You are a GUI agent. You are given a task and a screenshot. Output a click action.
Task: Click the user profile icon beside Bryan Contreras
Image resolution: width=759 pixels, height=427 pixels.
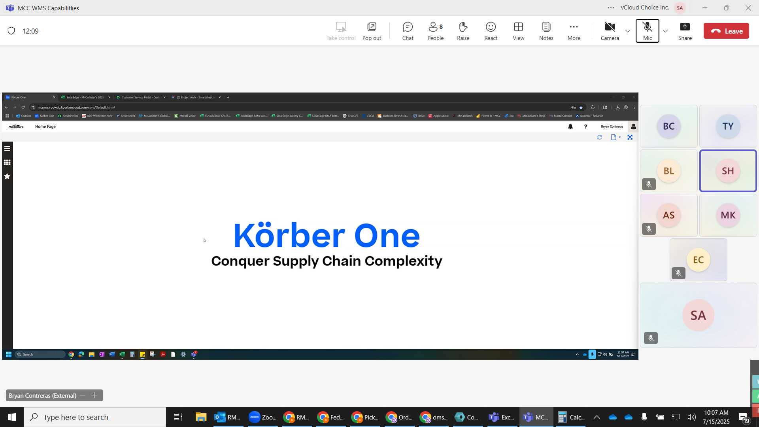[x=633, y=127]
